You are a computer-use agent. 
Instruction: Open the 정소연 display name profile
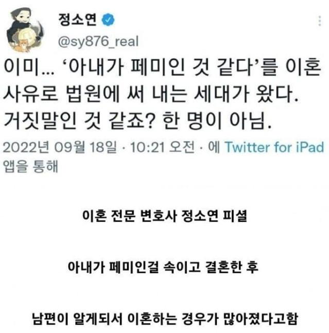[x=78, y=20]
